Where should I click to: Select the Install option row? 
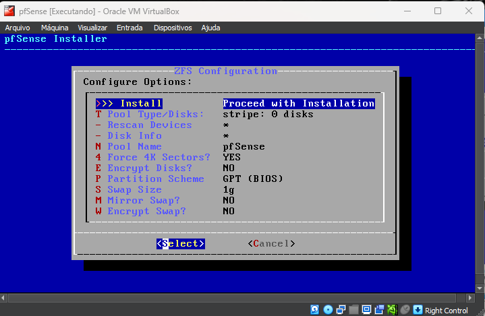coord(235,104)
